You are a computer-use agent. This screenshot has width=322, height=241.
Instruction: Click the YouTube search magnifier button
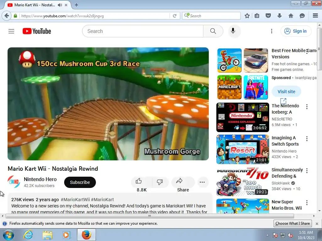tap(213, 31)
